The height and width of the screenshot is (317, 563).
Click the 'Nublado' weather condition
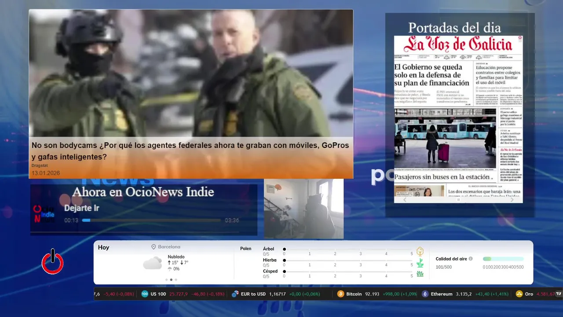(x=176, y=257)
